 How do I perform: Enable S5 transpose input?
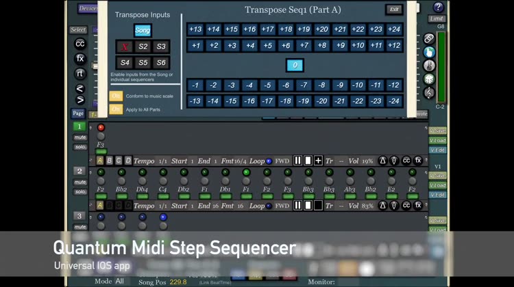[143, 62]
